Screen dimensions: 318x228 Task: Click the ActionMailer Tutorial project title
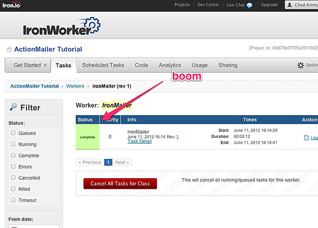pyautogui.click(x=48, y=49)
